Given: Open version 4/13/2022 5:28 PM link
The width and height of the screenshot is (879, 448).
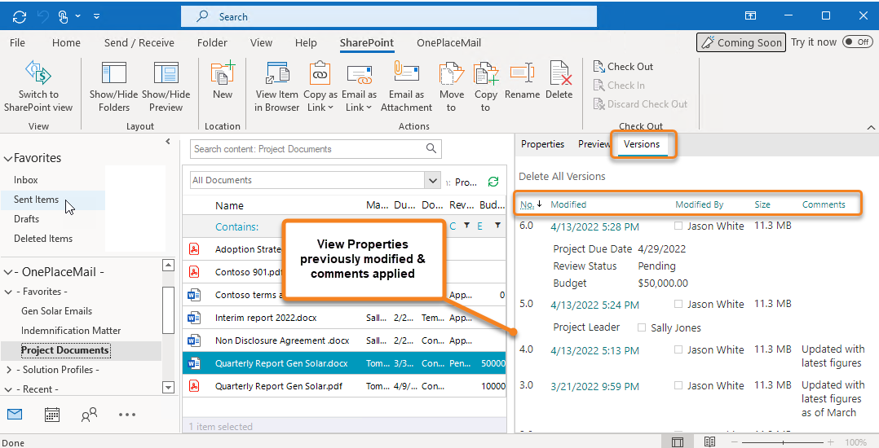Looking at the screenshot, I should pyautogui.click(x=594, y=226).
